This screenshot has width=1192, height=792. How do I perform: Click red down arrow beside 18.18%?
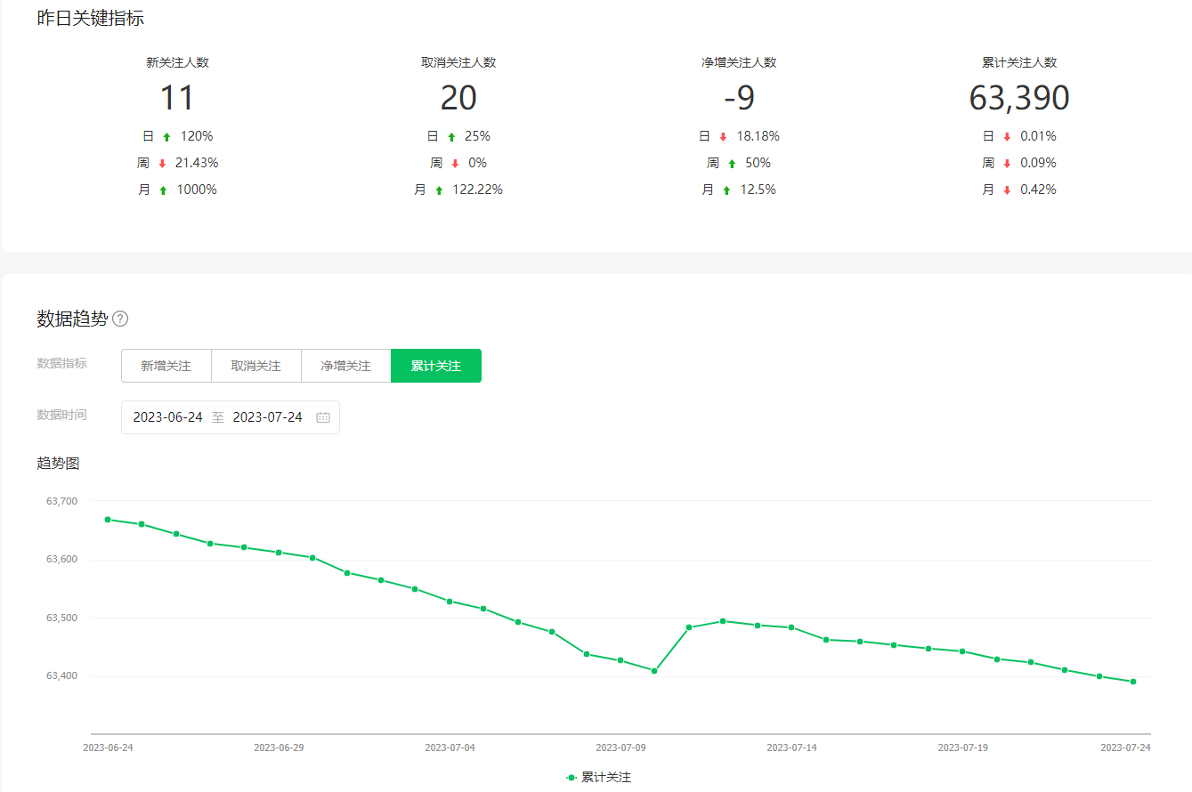point(723,137)
